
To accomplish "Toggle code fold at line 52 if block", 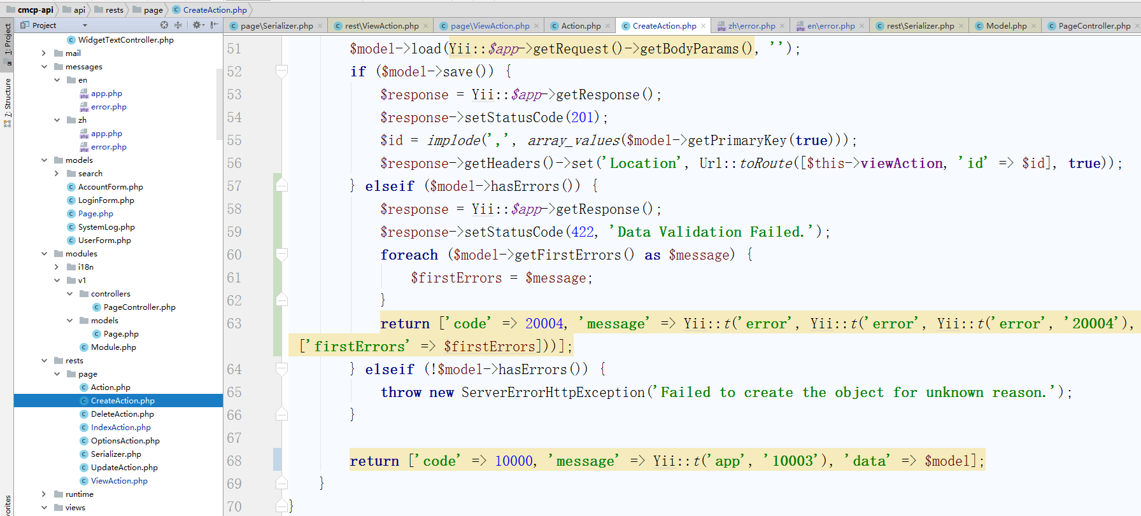I will 281,71.
